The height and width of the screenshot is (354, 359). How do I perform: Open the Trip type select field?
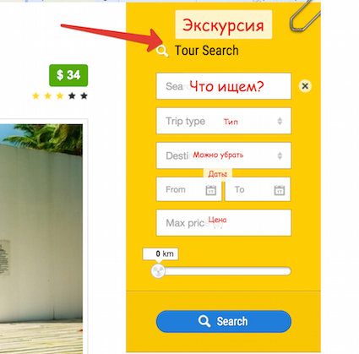tap(224, 121)
